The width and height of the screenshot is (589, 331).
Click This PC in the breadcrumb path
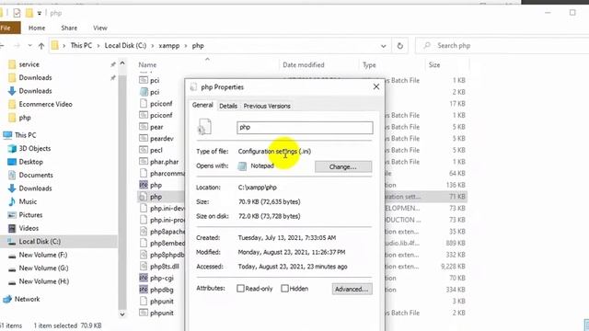(x=81, y=45)
